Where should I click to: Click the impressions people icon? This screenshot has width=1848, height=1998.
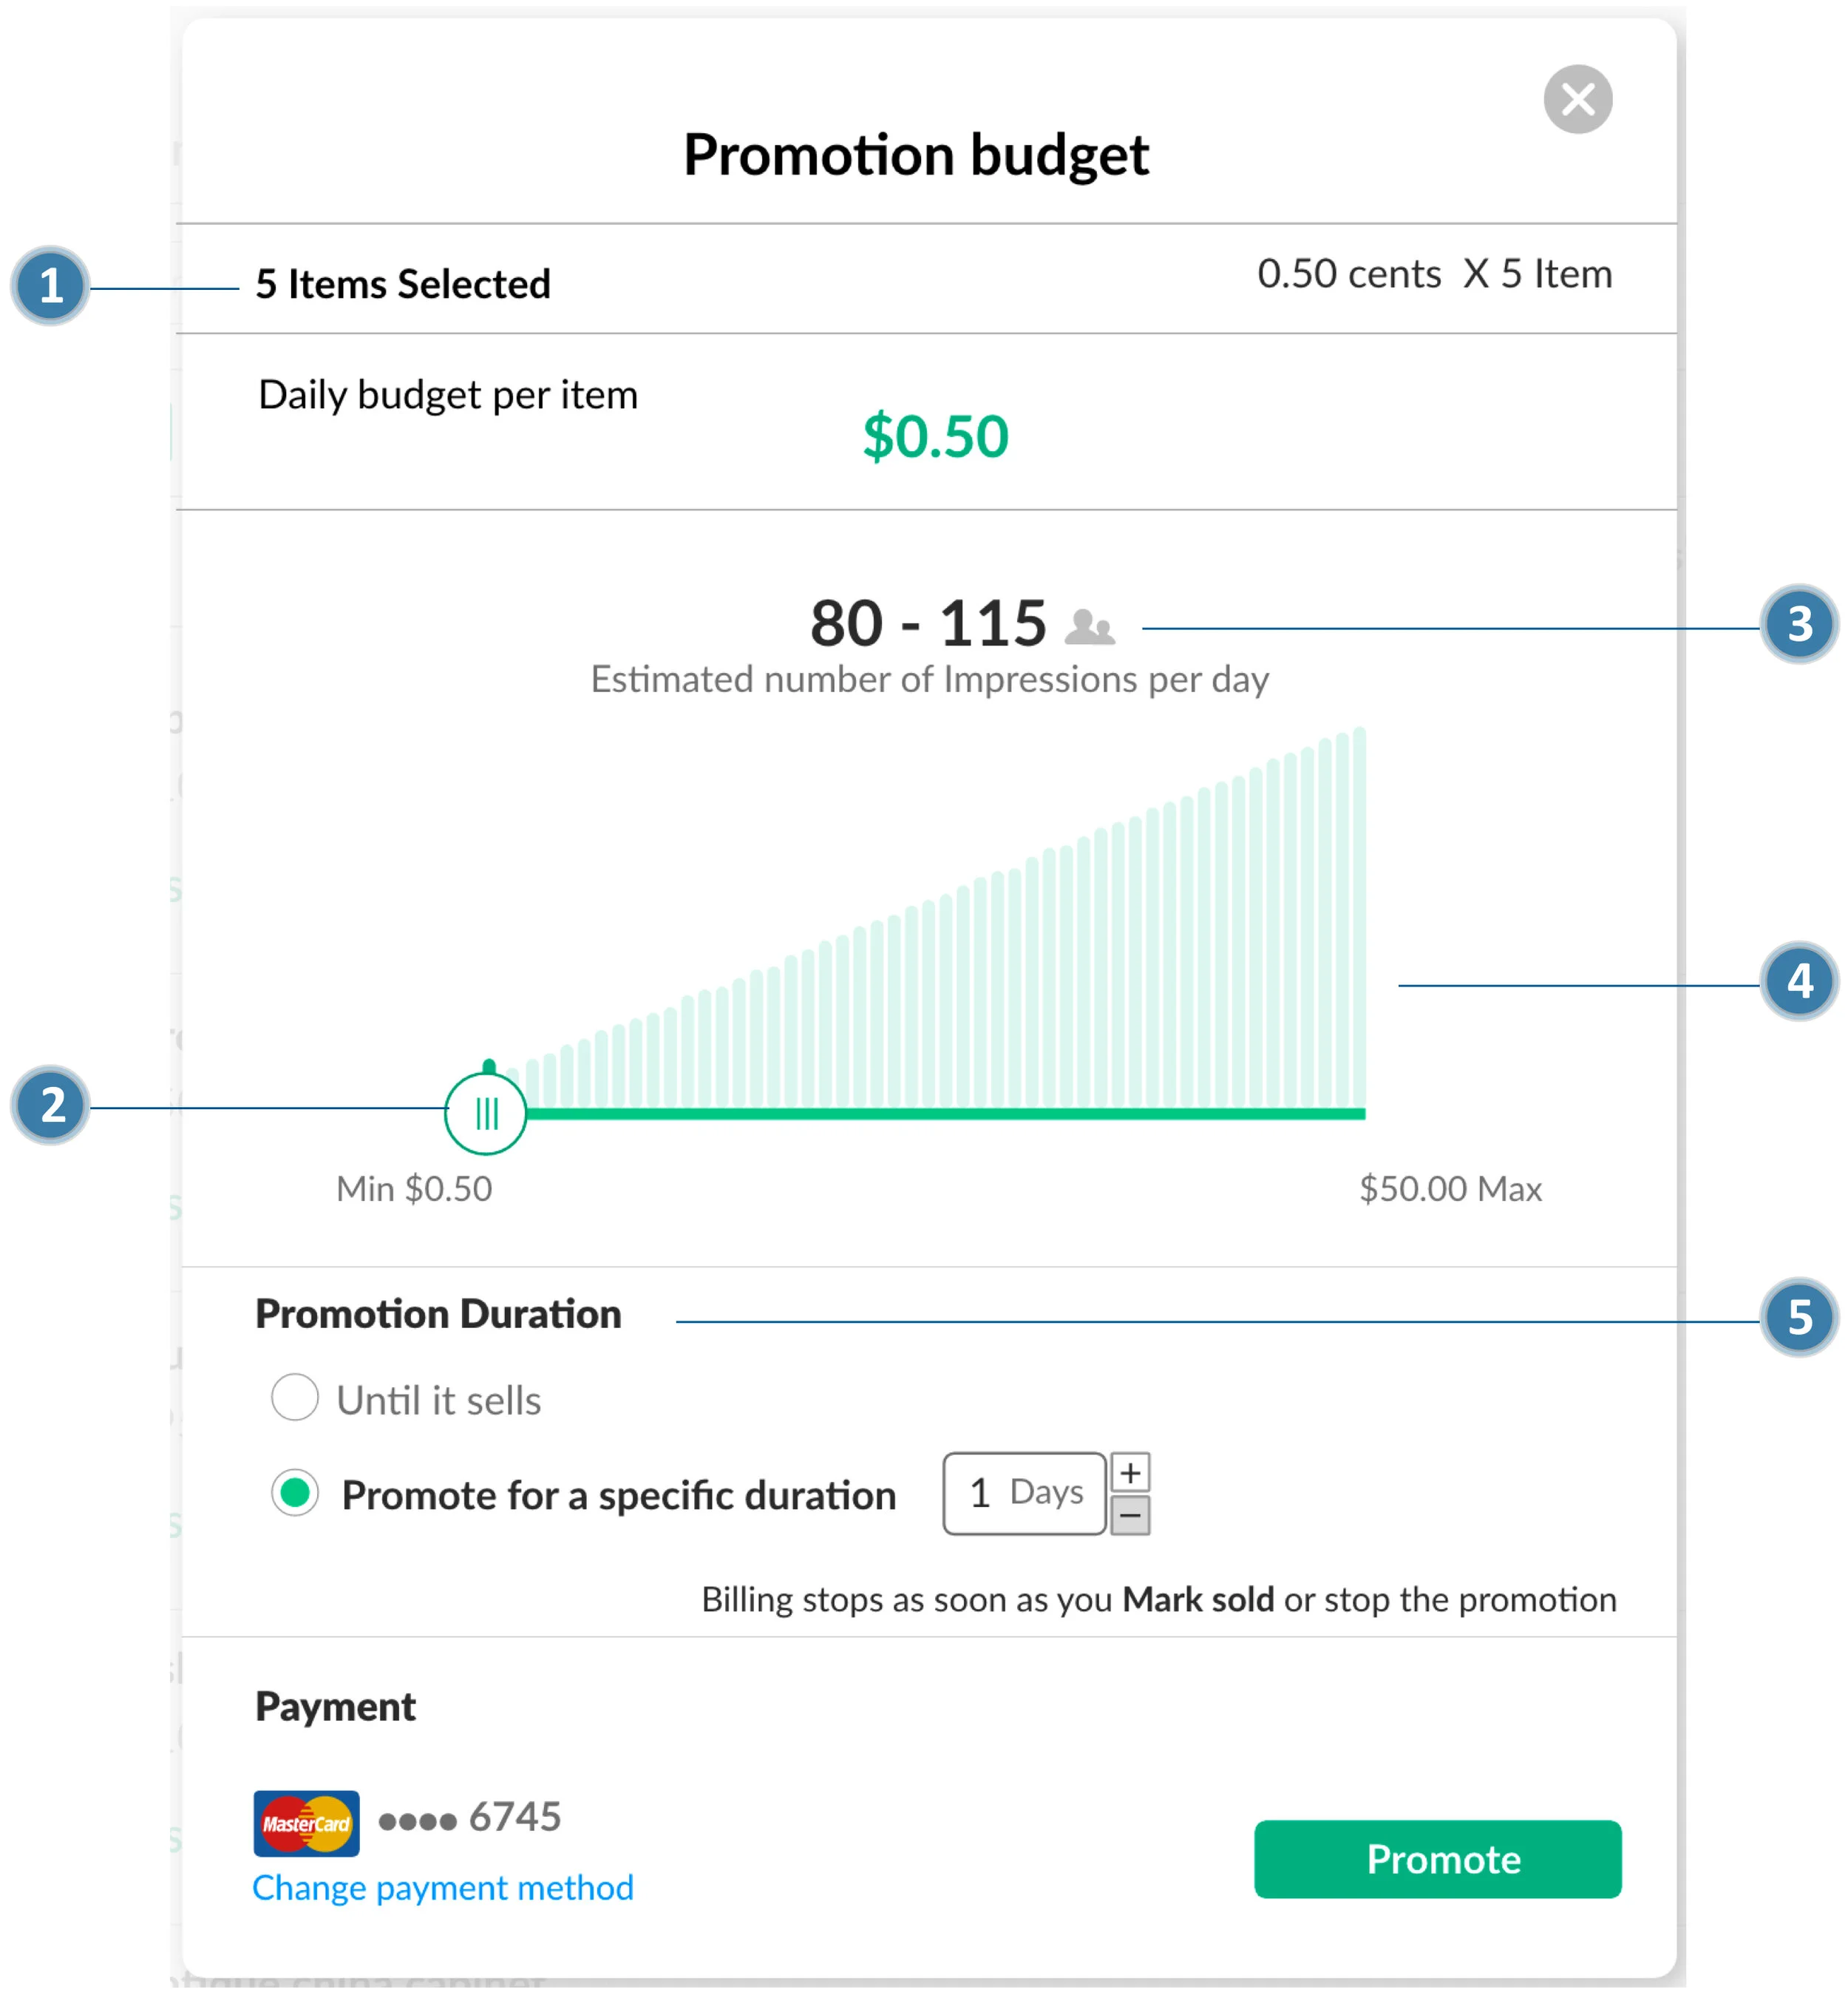tap(1089, 627)
